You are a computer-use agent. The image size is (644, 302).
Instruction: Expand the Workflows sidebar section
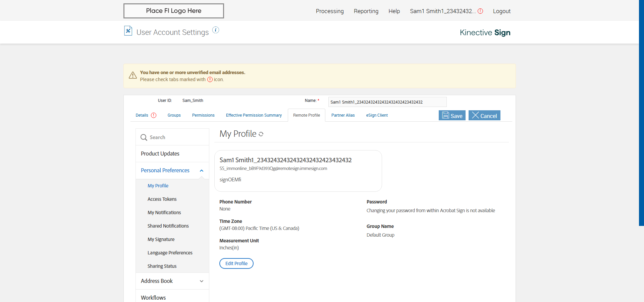pyautogui.click(x=153, y=298)
